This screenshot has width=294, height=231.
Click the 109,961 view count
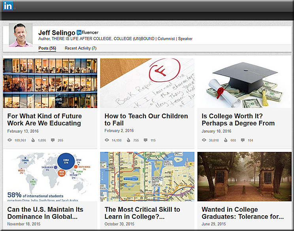20,140
